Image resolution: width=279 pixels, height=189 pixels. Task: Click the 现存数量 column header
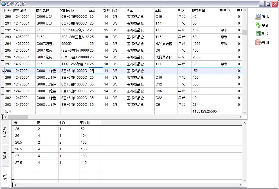point(199,10)
